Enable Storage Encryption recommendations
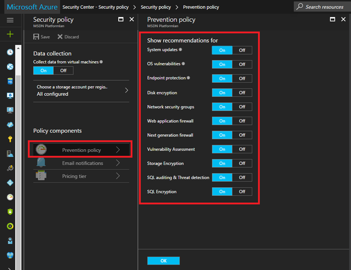Screen dimensions: 351x270 (222, 163)
